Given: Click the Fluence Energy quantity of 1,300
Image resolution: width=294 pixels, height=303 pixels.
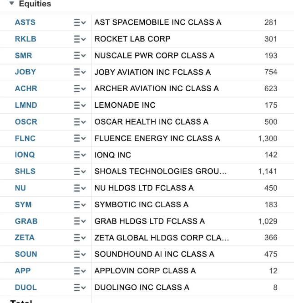Looking at the screenshot, I should coord(268,138).
